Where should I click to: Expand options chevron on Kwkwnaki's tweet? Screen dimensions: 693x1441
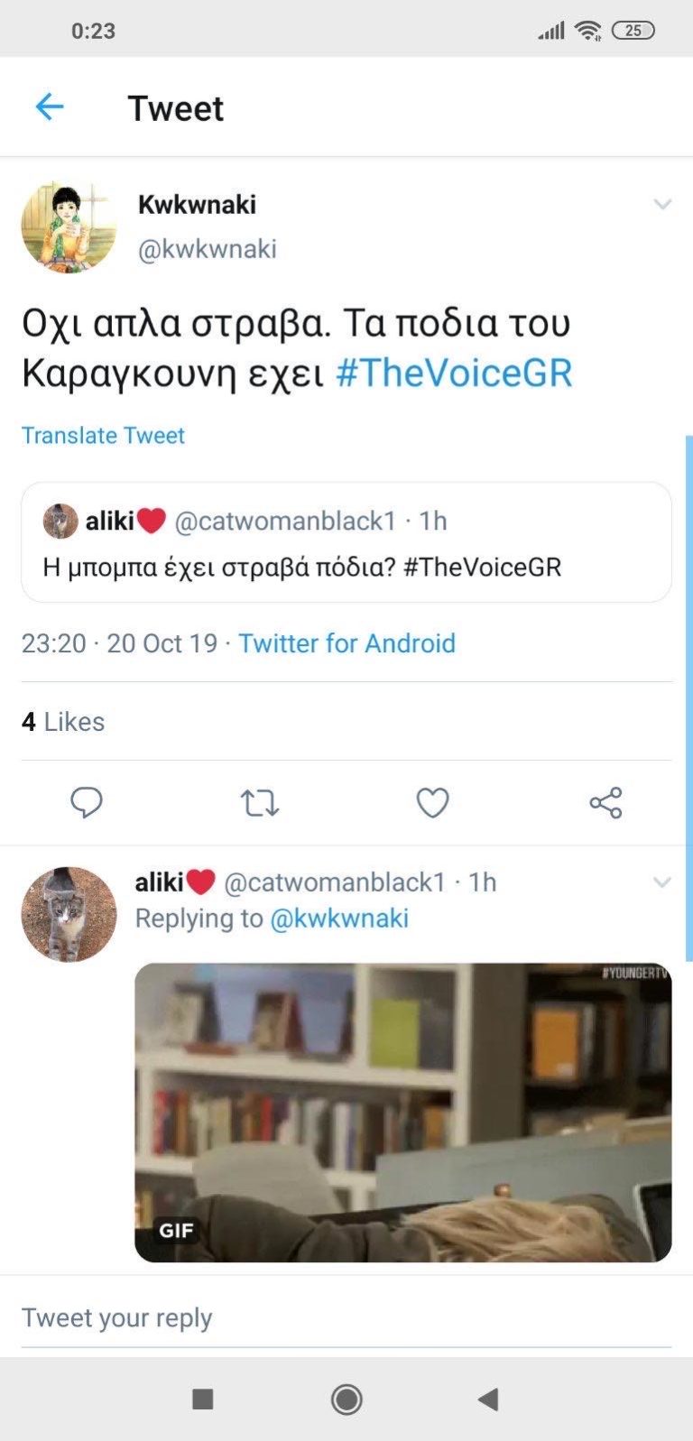point(662,205)
